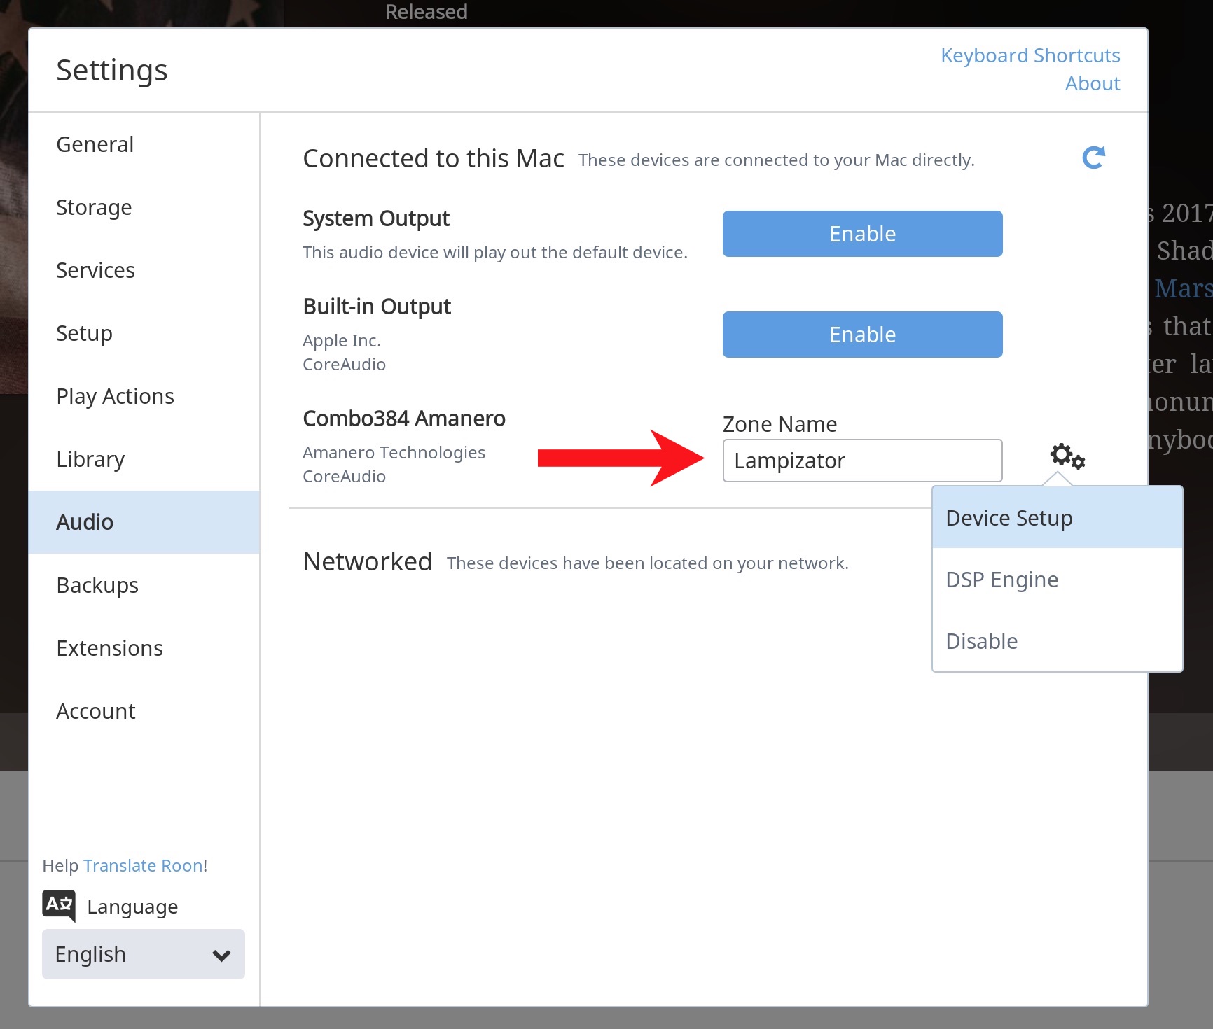This screenshot has width=1213, height=1029.
Task: Switch to the General settings tab
Action: [95, 144]
